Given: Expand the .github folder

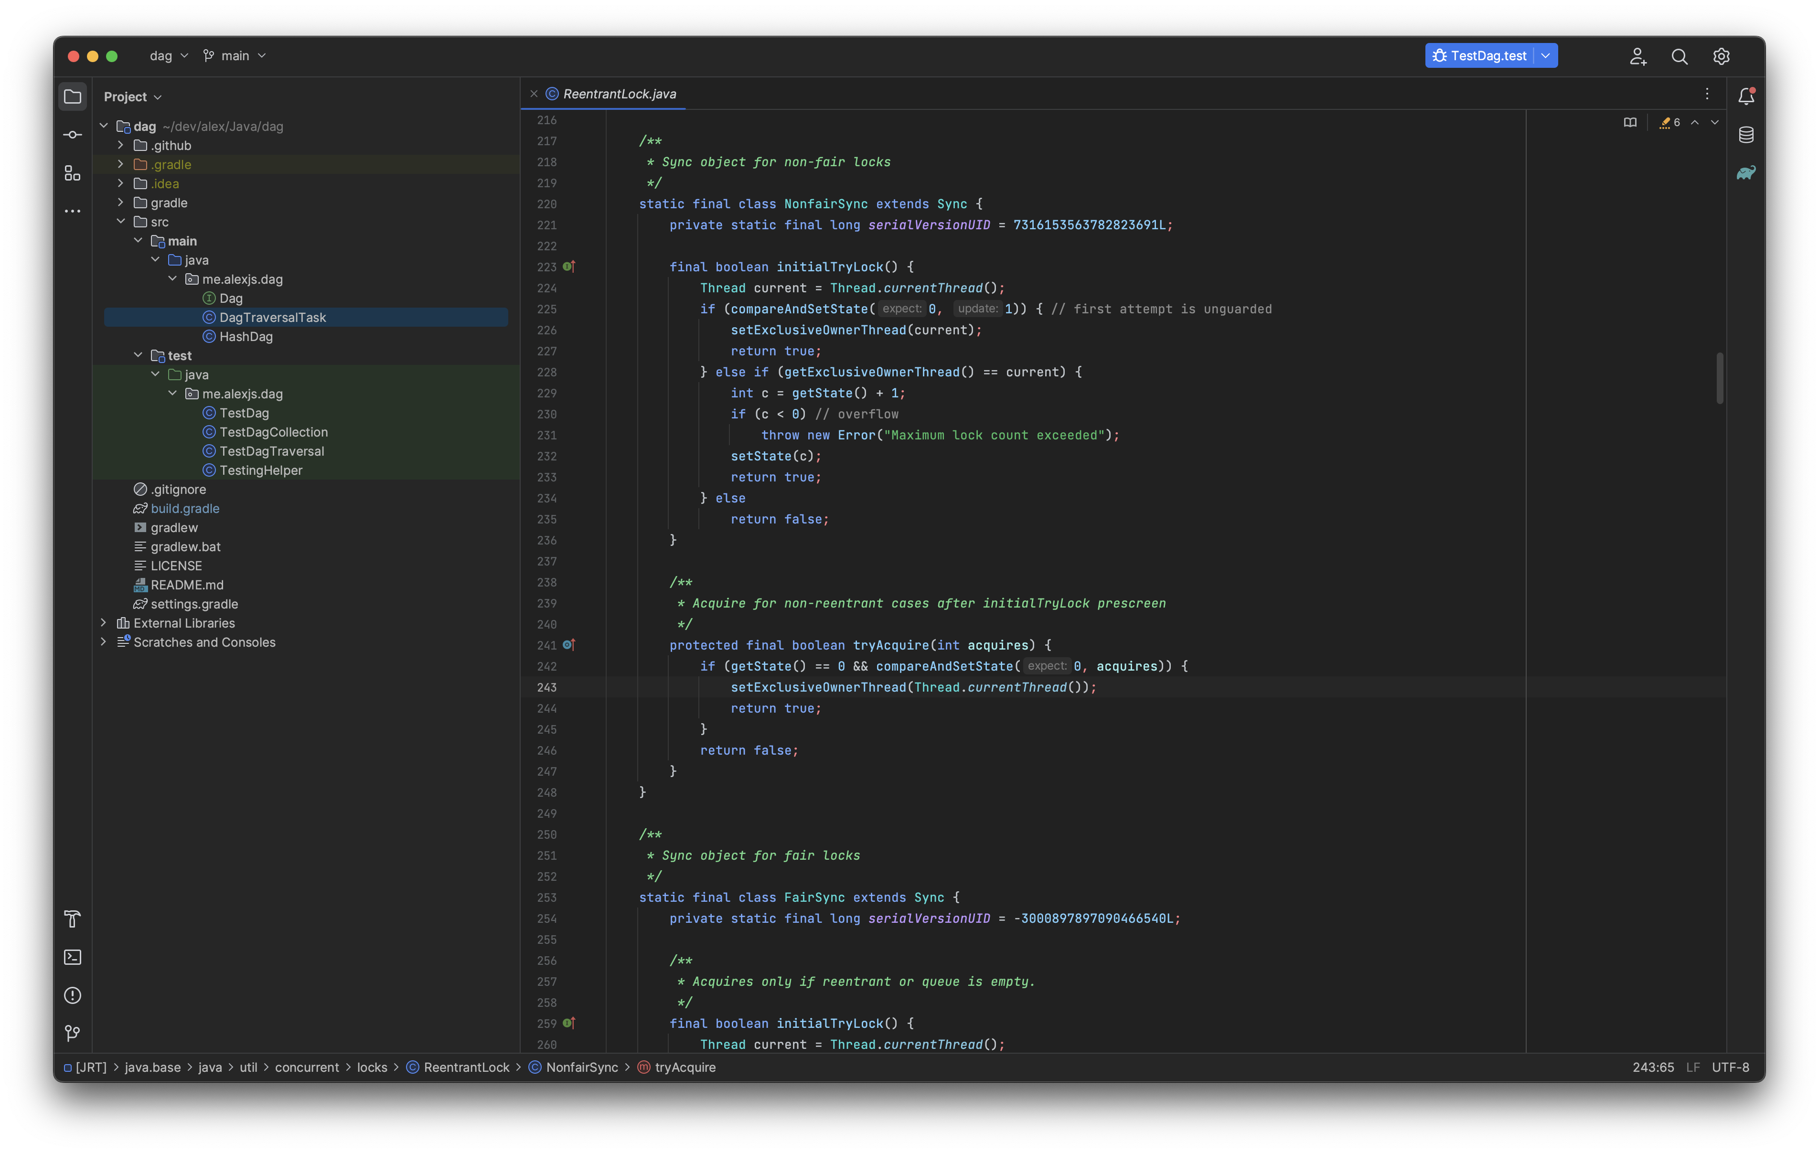Looking at the screenshot, I should coord(121,145).
